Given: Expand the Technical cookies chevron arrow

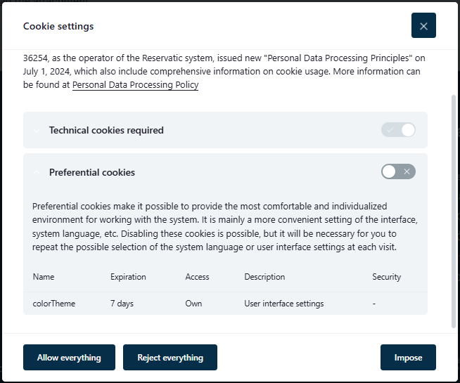Looking at the screenshot, I should (37, 131).
